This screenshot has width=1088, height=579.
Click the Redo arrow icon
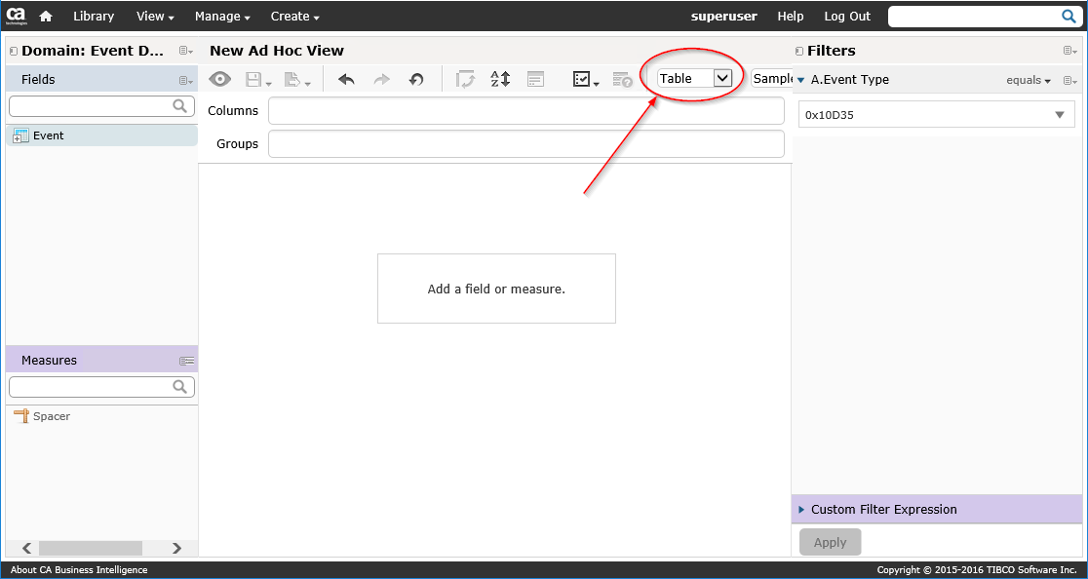(x=381, y=80)
